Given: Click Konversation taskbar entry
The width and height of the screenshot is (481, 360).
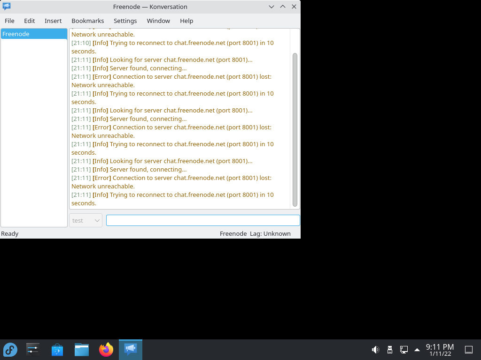Looking at the screenshot, I should tap(131, 350).
